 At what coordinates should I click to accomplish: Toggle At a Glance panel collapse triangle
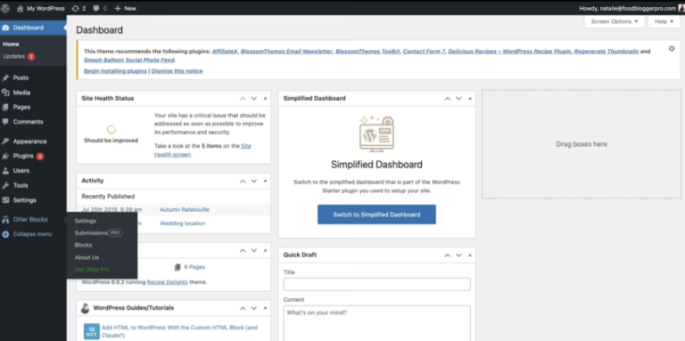265,251
